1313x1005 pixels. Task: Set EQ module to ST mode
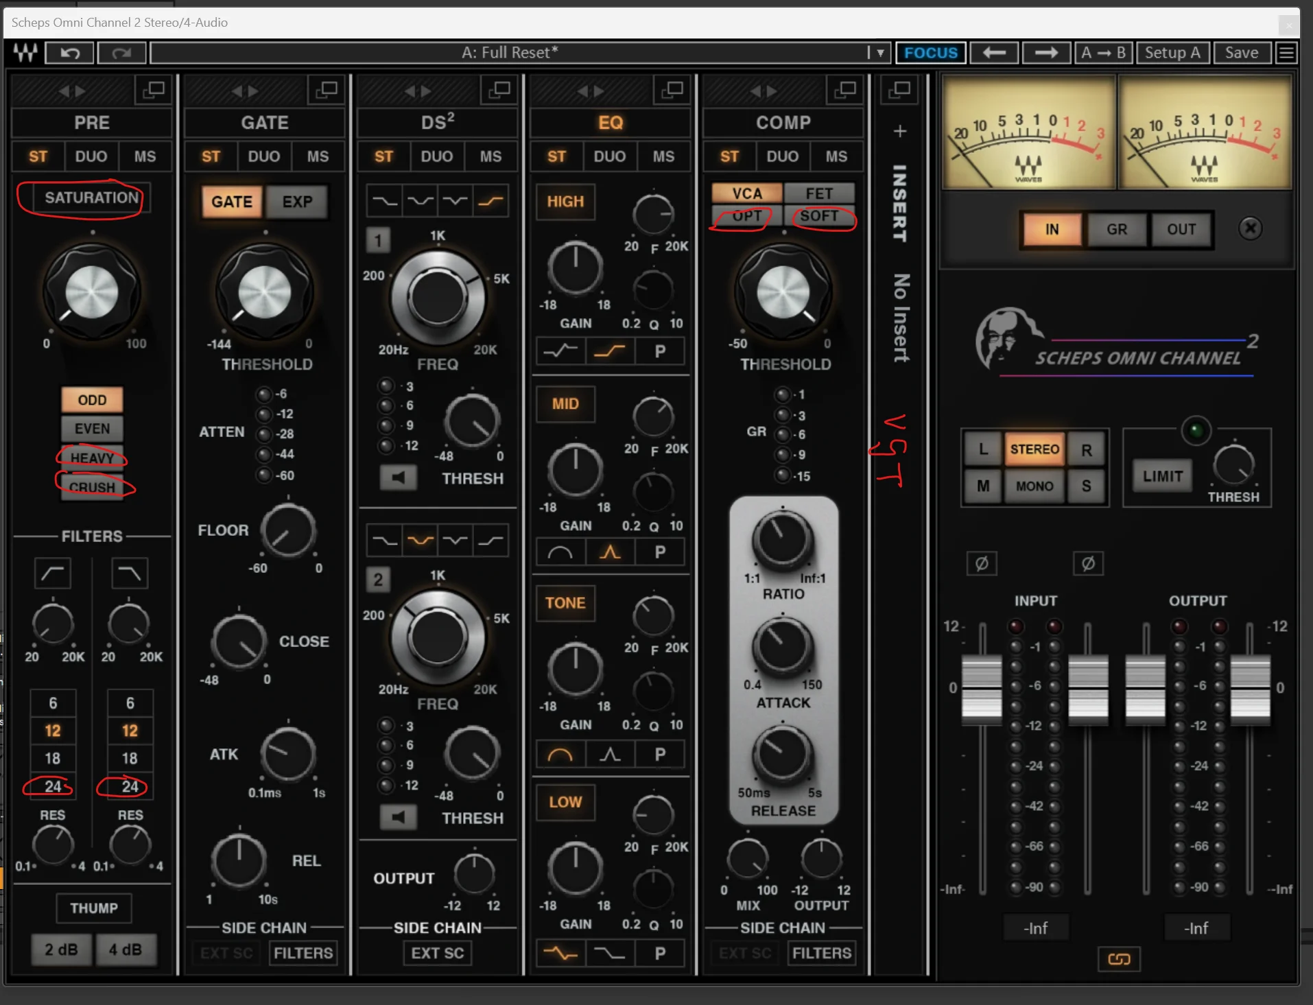coord(556,156)
